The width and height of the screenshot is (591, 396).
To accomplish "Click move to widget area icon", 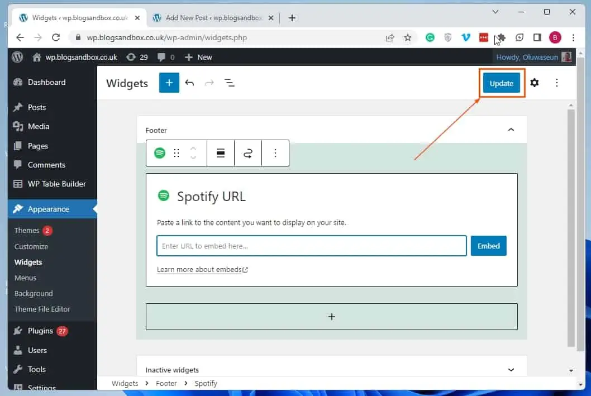I will point(247,153).
